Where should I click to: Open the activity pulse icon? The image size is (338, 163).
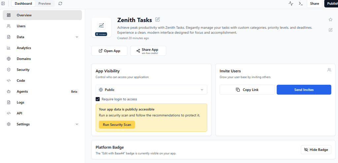point(291,3)
